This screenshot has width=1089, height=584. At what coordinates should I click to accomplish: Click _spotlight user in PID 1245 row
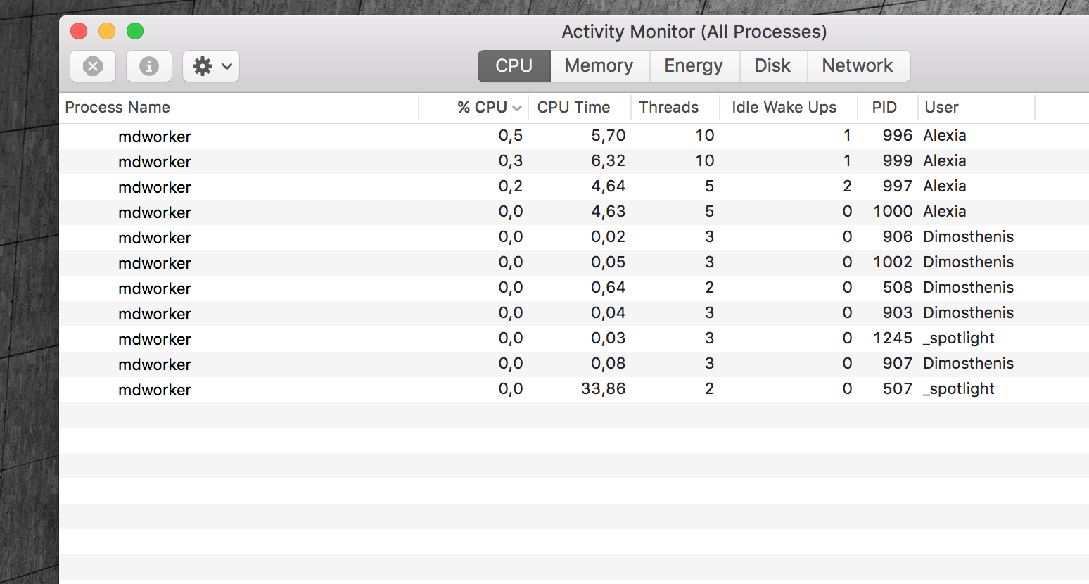(959, 338)
